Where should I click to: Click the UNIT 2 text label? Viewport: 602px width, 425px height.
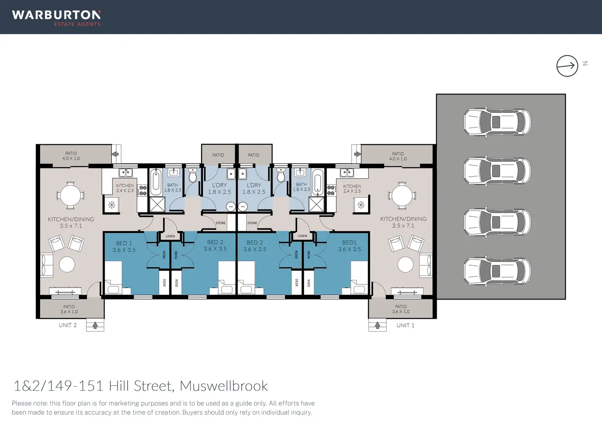(67, 325)
